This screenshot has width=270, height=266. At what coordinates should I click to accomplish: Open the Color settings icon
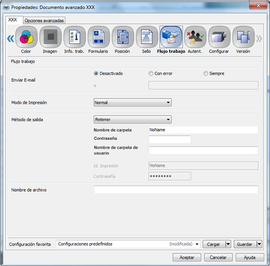26,37
